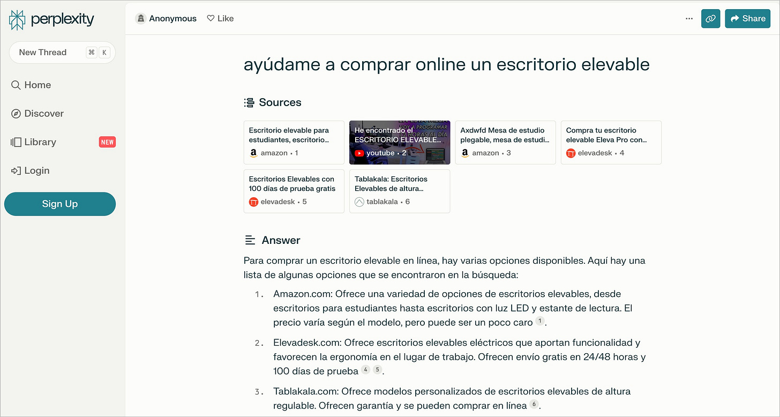Open Elevadesk source 4 Eleva Pro
The height and width of the screenshot is (417, 780).
pyautogui.click(x=611, y=142)
